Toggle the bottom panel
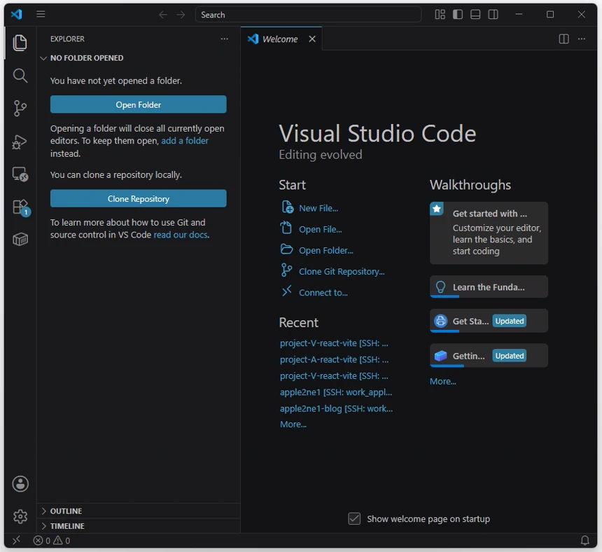Image resolution: width=602 pixels, height=552 pixels. (475, 15)
